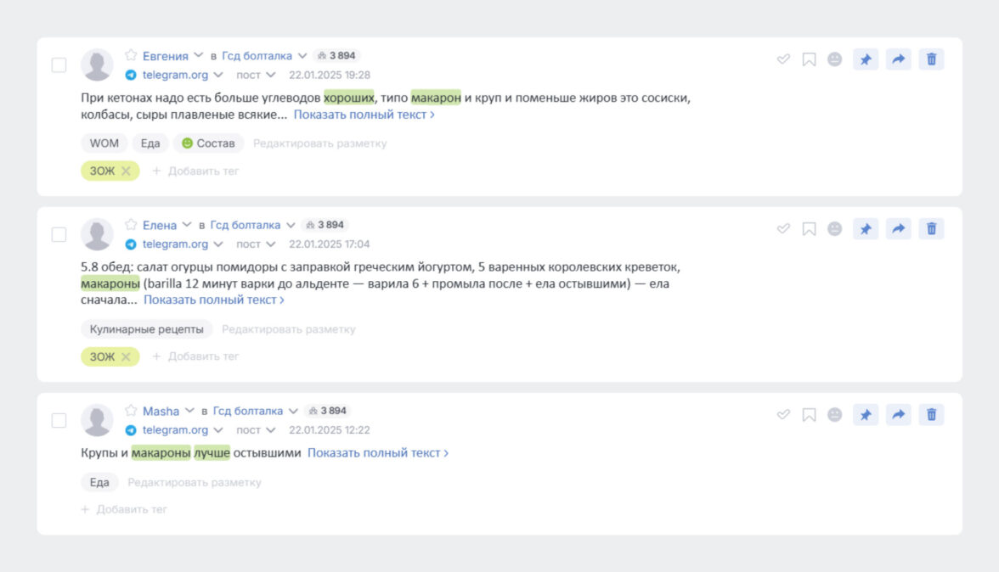Expand the dropdown next to author Евгения
The height and width of the screenshot is (572, 999).
coord(198,56)
